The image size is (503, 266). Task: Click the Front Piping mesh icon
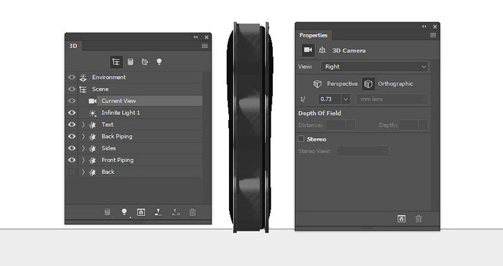(92, 160)
